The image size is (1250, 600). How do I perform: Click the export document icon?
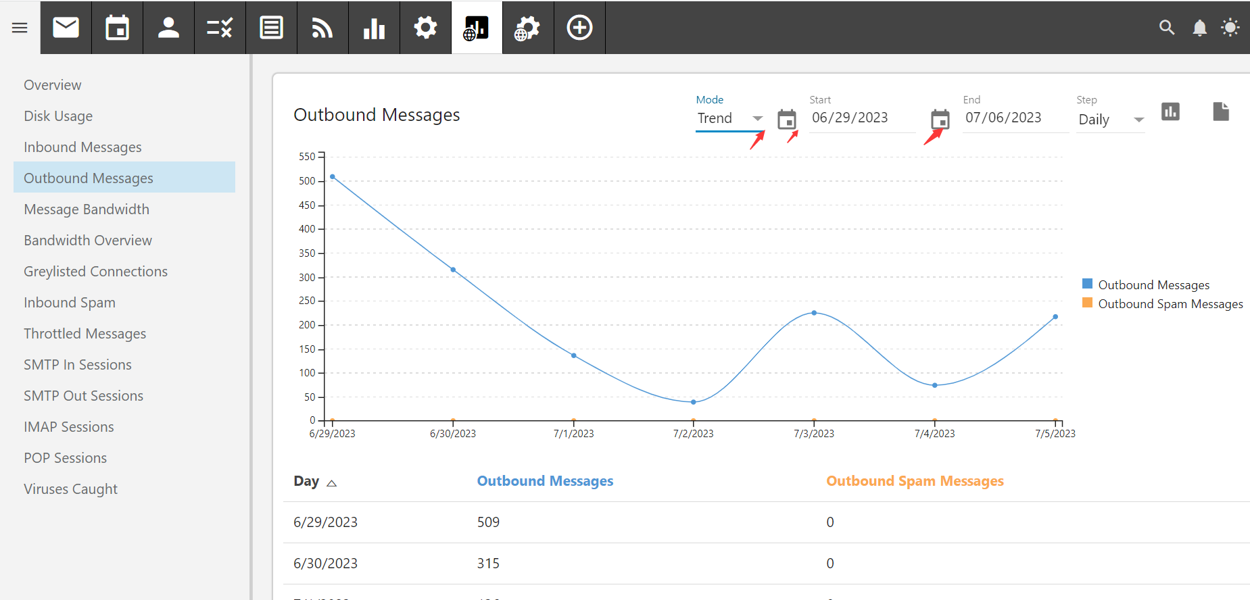1220,111
